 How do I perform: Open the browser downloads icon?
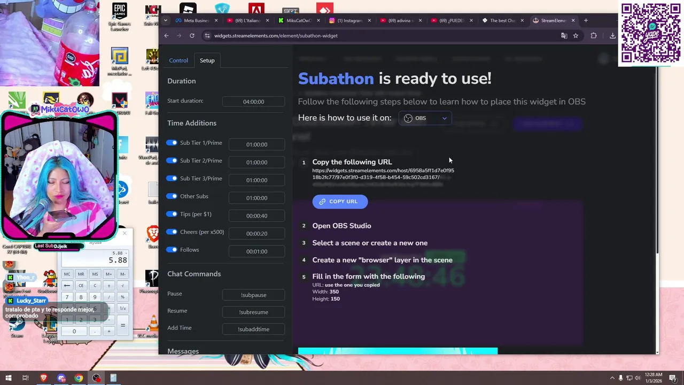(x=612, y=36)
